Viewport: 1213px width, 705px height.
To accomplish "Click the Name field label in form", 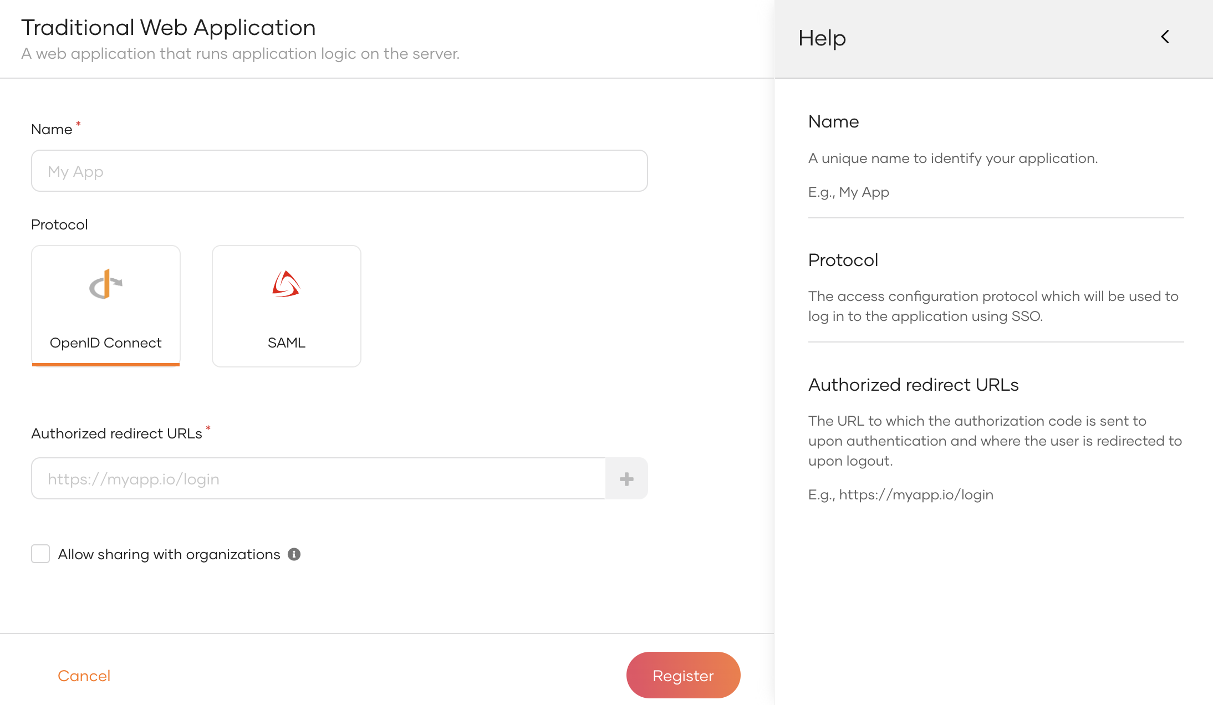I will point(52,129).
